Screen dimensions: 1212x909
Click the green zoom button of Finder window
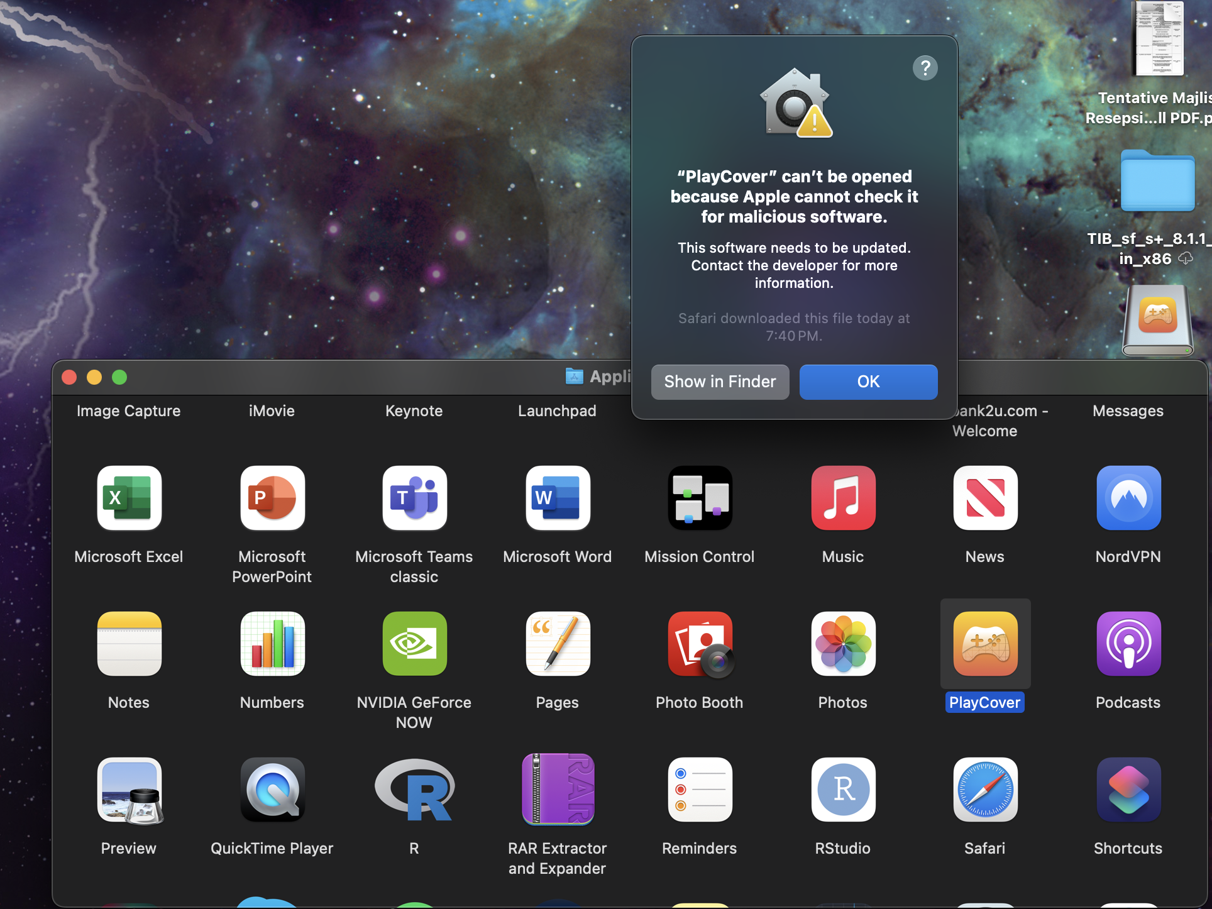tap(119, 377)
